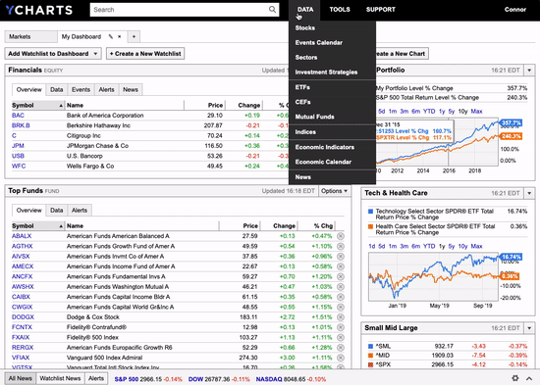Screen dimensions: 540x385
Task: Sort Top Funds table by Symbol arrow
Action: [61, 226]
